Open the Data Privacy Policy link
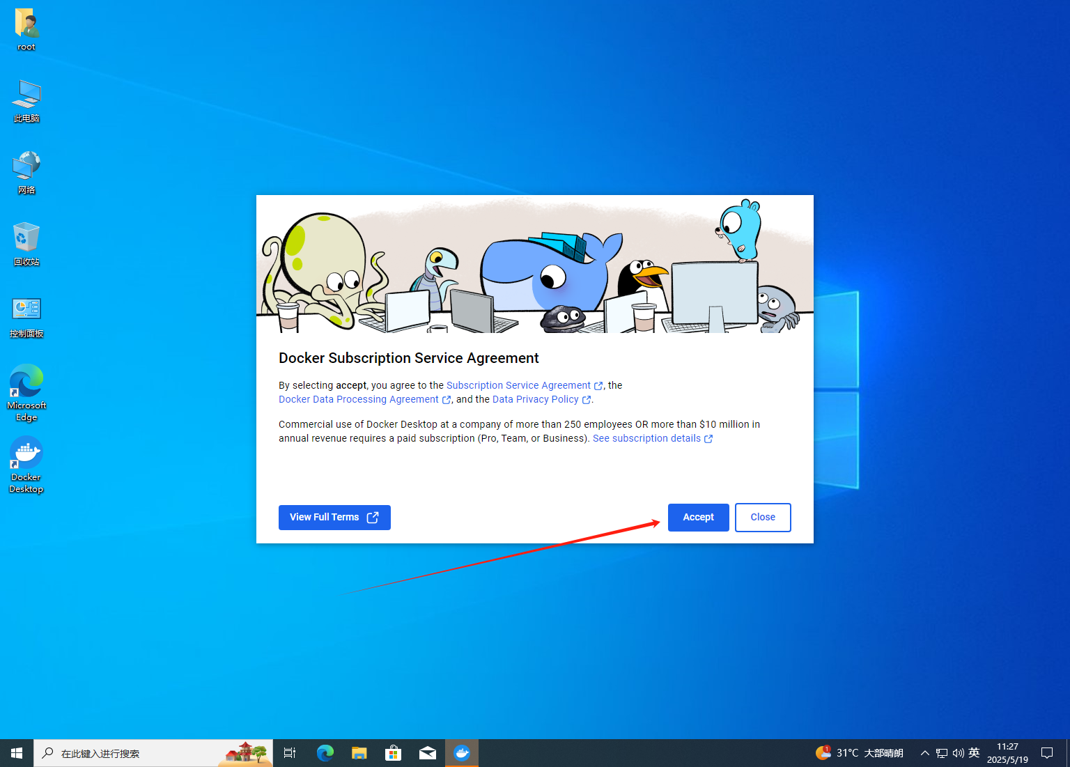The height and width of the screenshot is (767, 1070). point(541,399)
